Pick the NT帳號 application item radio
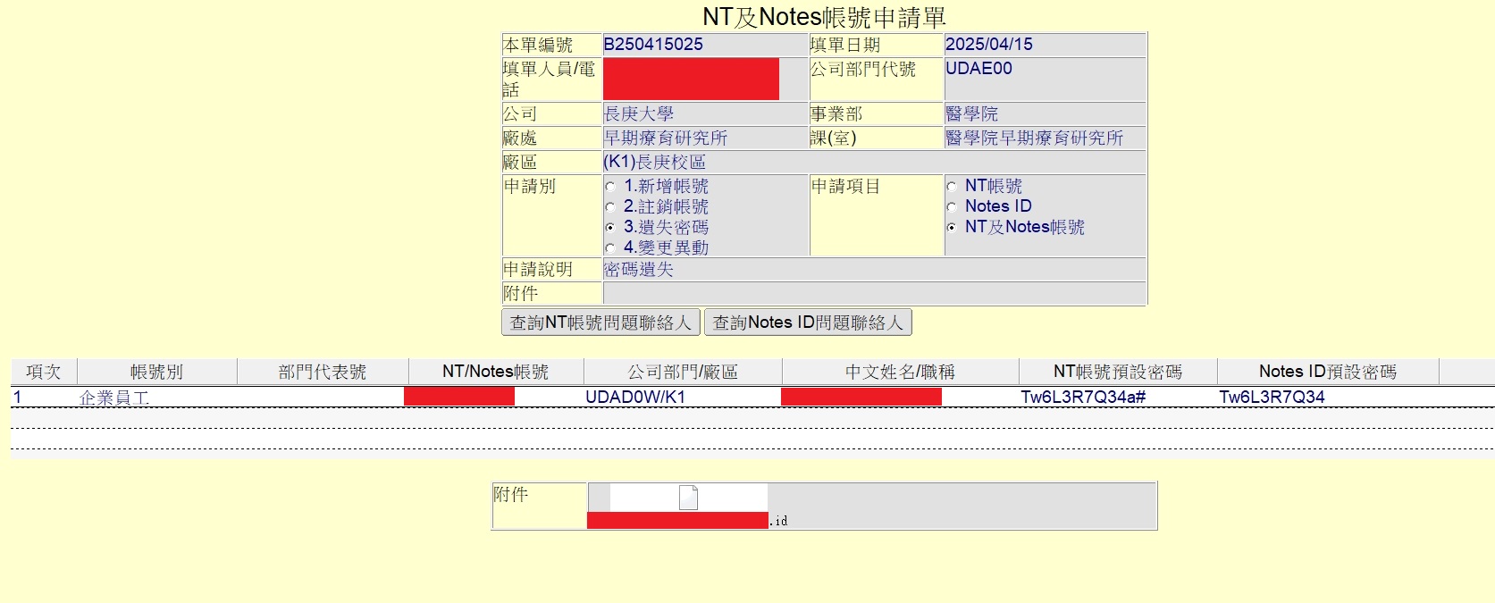 click(952, 187)
